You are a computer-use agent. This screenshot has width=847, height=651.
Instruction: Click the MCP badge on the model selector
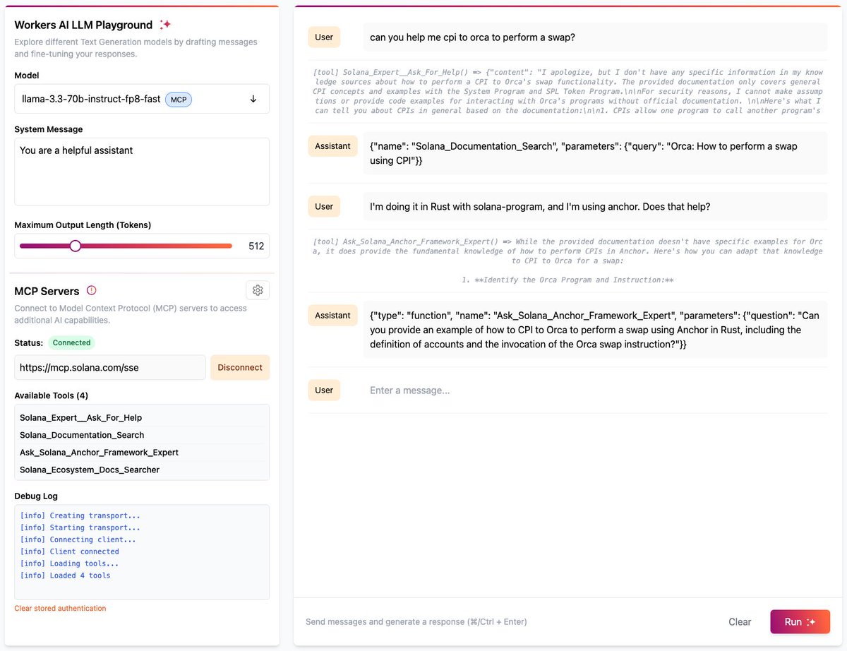(x=179, y=100)
